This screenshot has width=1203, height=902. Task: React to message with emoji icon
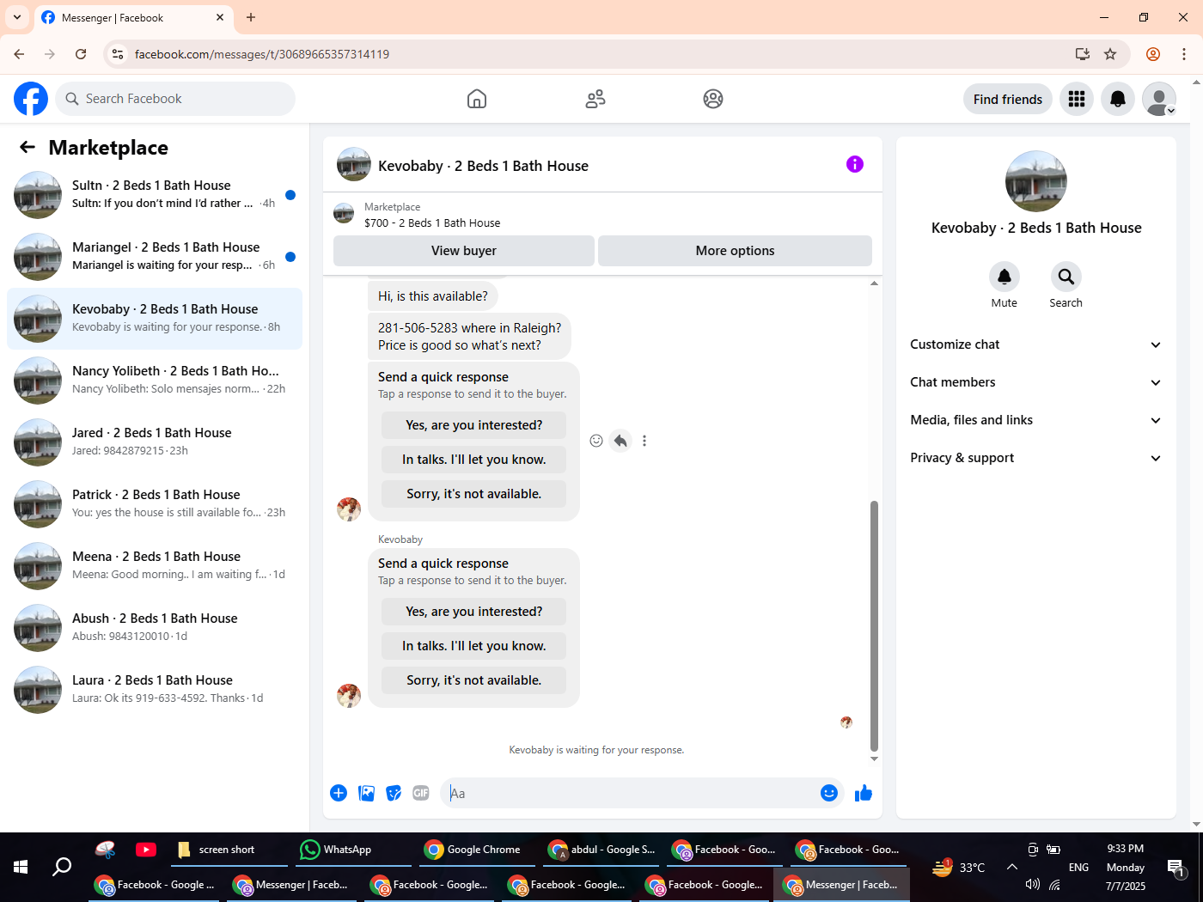click(x=596, y=441)
